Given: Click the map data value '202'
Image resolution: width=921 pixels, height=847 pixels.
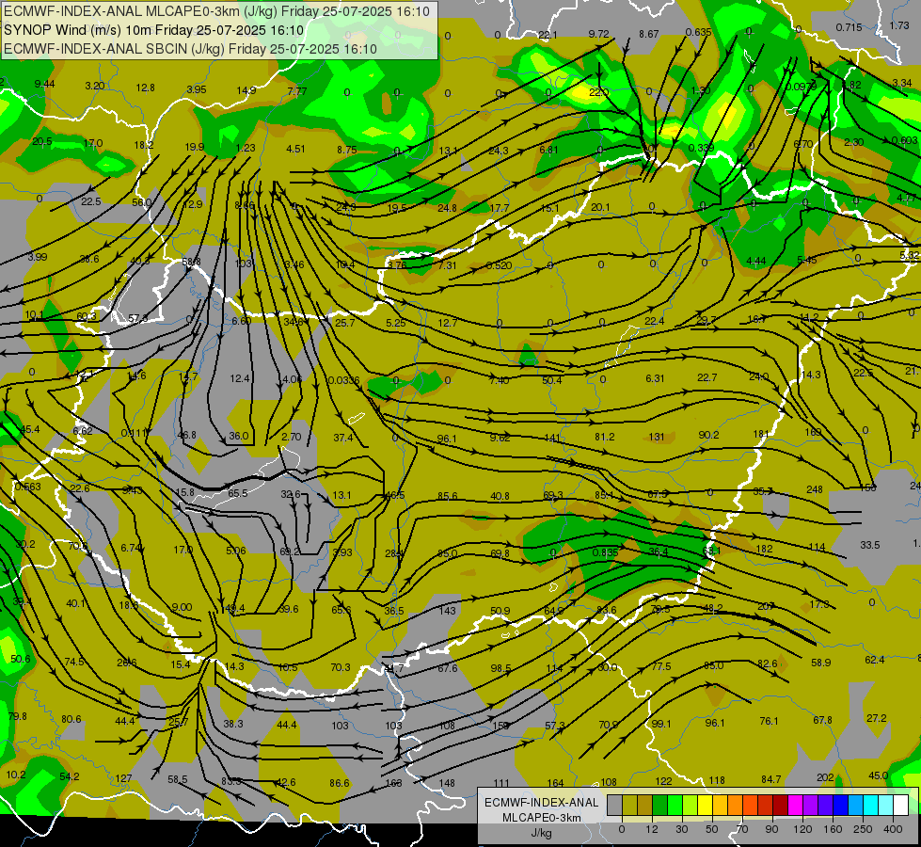Looking at the screenshot, I should pos(825,777).
